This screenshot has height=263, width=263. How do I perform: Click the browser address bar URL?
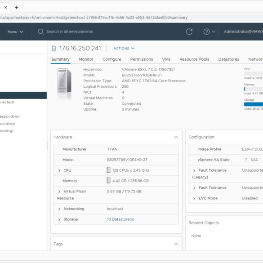tap(94, 18)
